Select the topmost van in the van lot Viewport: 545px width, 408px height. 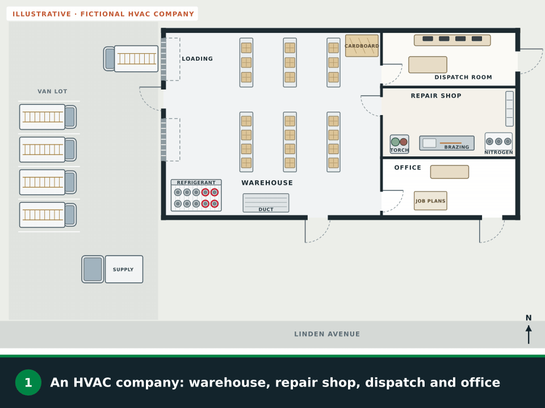pyautogui.click(x=48, y=117)
